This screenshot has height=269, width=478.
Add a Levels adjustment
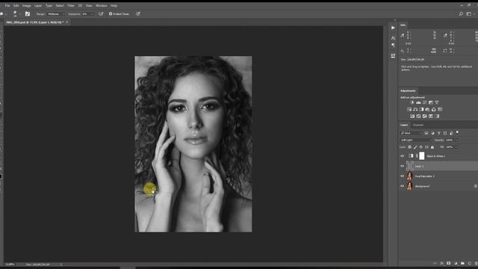(x=418, y=102)
